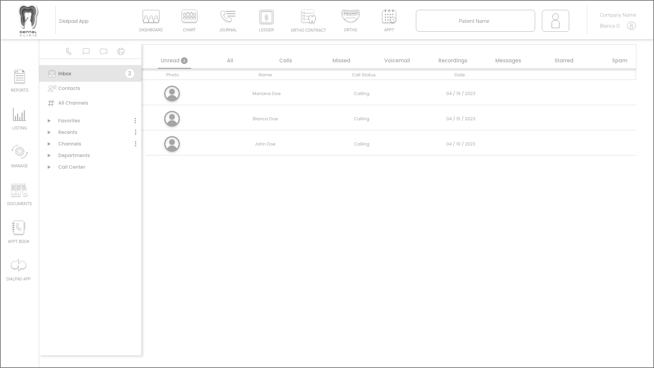Click the printer fax icon in Dialpad panel
This screenshot has height=368, width=654.
(x=121, y=51)
